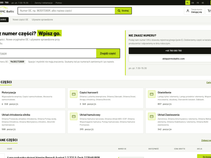Click the Układ Zawieszenia category icon
The height and width of the screenshot is (158, 211).
(x=152, y=116)
